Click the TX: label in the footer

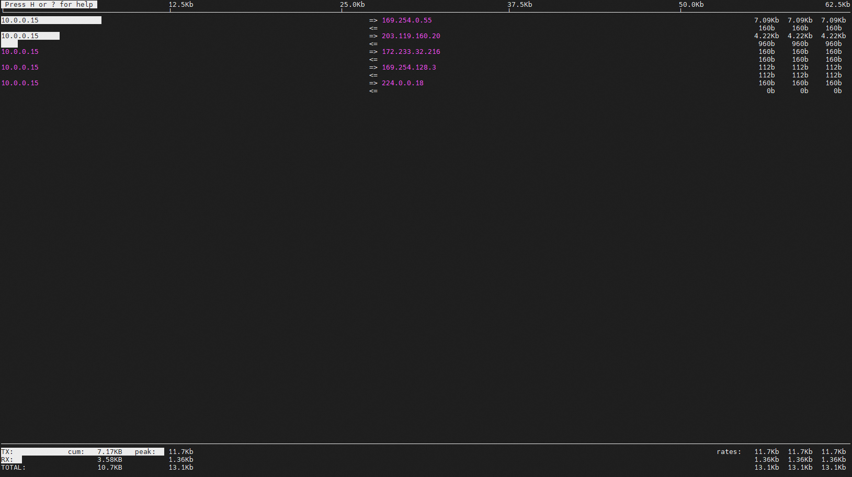tap(7, 452)
